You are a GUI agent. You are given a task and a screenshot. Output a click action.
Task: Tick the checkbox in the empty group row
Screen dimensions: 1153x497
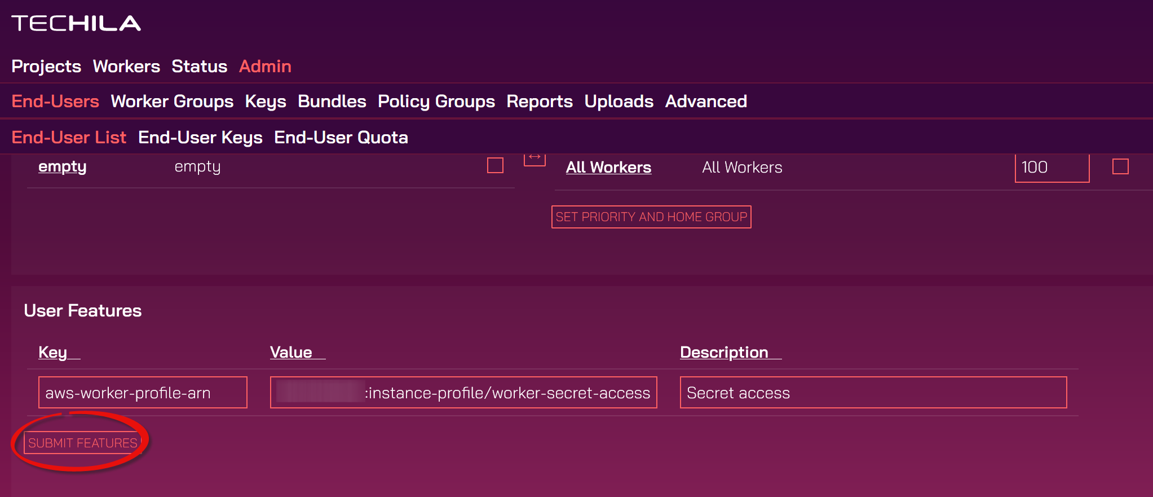495,165
